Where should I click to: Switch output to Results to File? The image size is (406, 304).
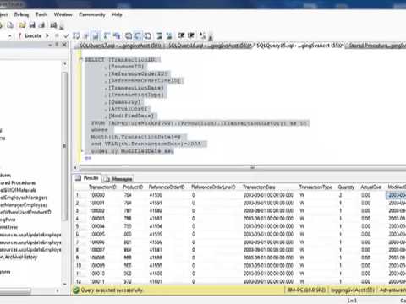tap(147, 35)
